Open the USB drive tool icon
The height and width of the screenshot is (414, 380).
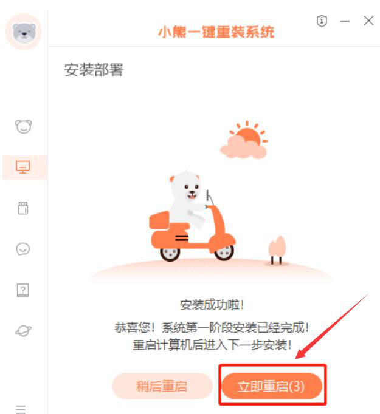[23, 208]
